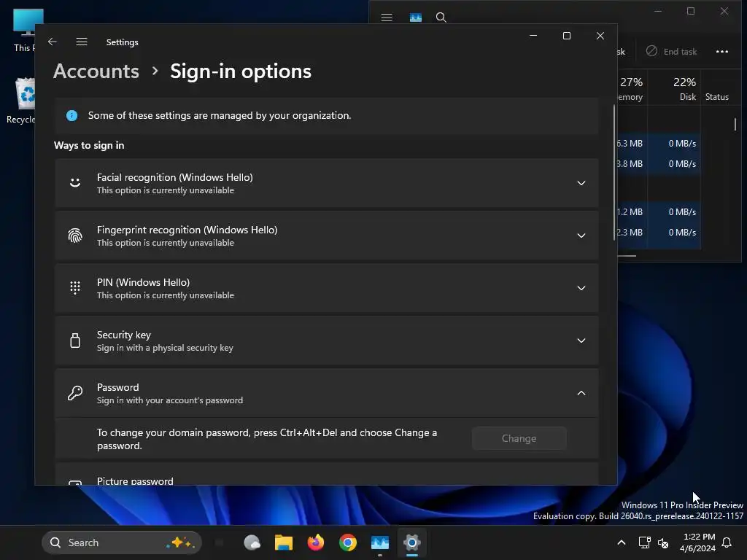Click the Task Manager search icon
Image resolution: width=747 pixels, height=560 pixels.
pyautogui.click(x=441, y=17)
